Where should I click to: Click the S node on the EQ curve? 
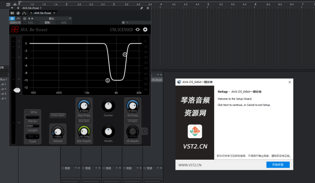pyautogui.click(x=107, y=80)
